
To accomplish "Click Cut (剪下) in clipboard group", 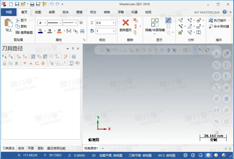I will pos(21,20).
